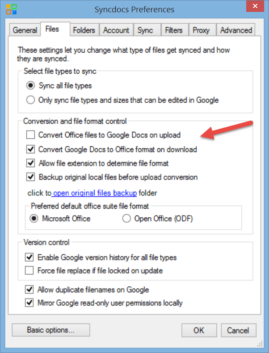This screenshot has width=269, height=353.
Task: Click the 'Conversion and file format control' label
Action: (75, 121)
